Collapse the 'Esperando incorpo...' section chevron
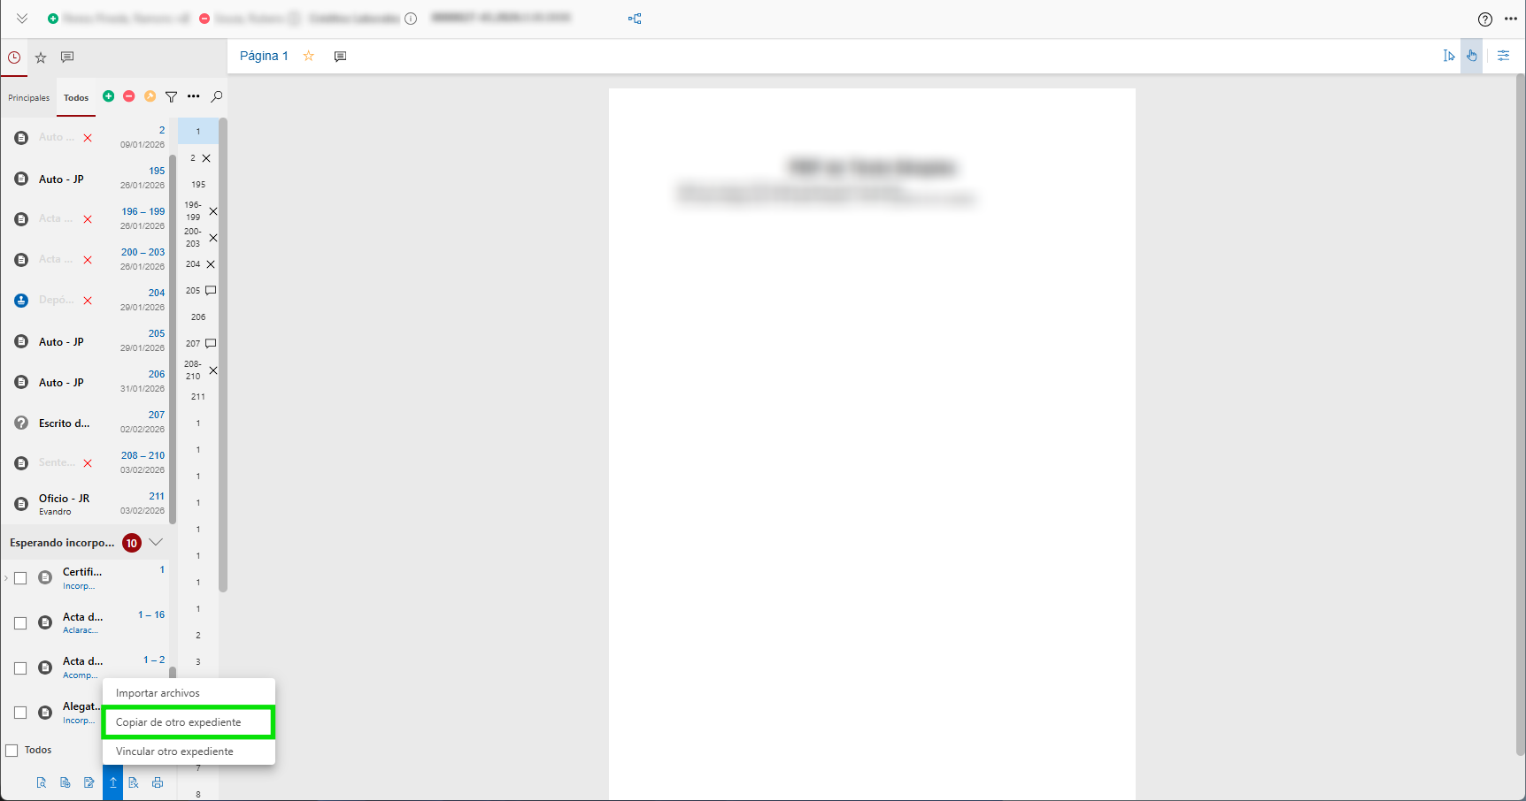The image size is (1526, 801). click(156, 542)
